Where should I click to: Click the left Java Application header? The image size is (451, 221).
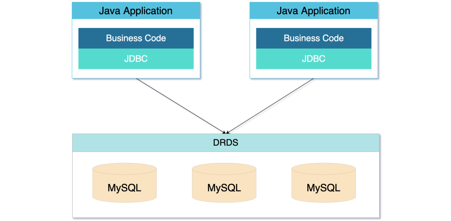click(136, 10)
